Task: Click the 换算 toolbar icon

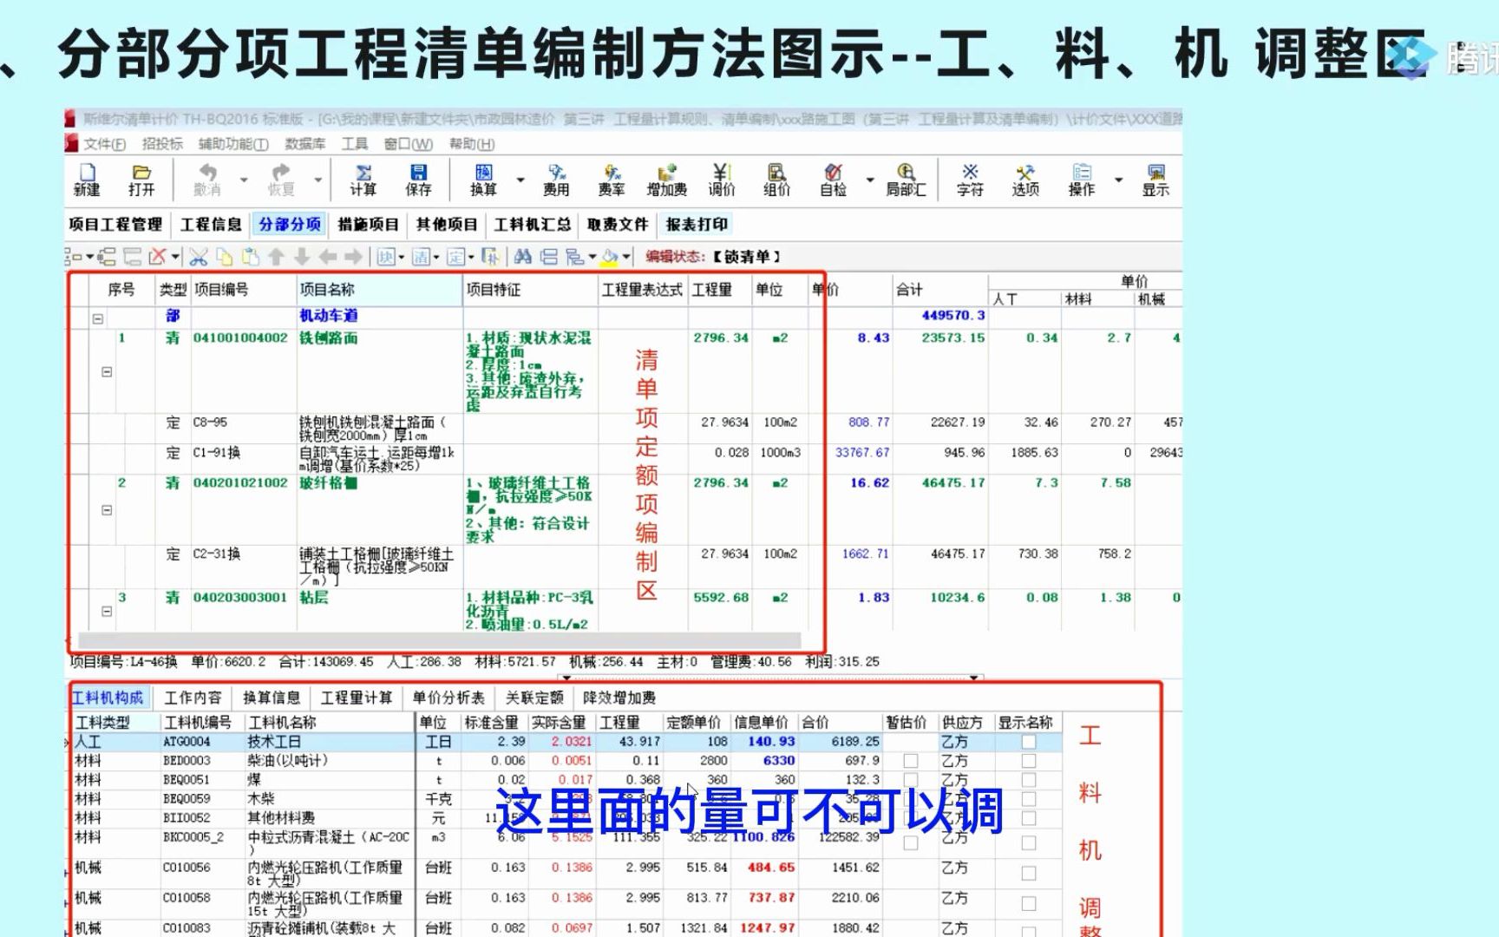Action: (483, 180)
